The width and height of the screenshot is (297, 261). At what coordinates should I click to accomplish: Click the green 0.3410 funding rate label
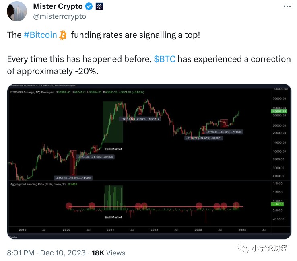[278, 204]
